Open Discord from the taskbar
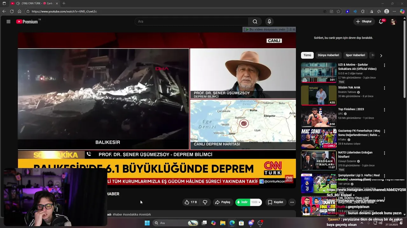This screenshot has height=228, width=407. point(251,223)
